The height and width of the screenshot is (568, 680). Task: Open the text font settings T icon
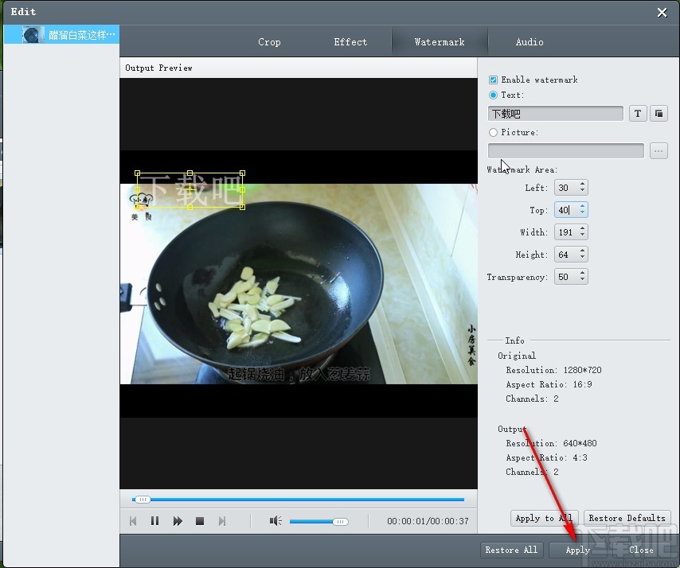coord(638,114)
